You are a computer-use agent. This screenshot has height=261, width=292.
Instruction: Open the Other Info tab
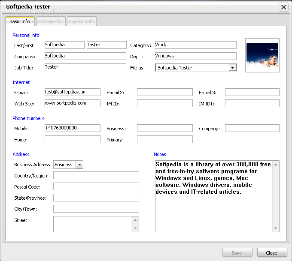click(51, 21)
